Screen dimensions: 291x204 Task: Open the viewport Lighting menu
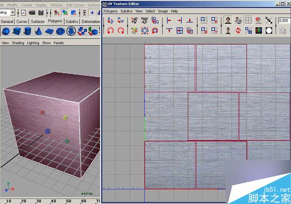(x=33, y=43)
